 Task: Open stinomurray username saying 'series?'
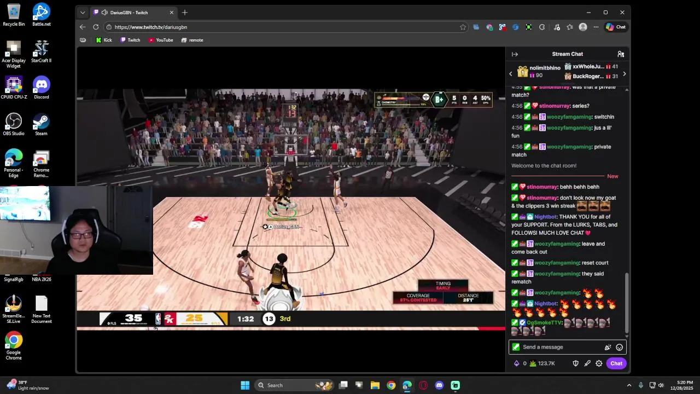click(x=555, y=106)
